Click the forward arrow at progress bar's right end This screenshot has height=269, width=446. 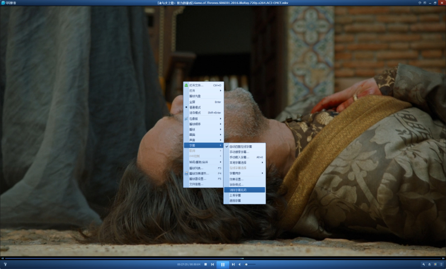pyautogui.click(x=443, y=258)
